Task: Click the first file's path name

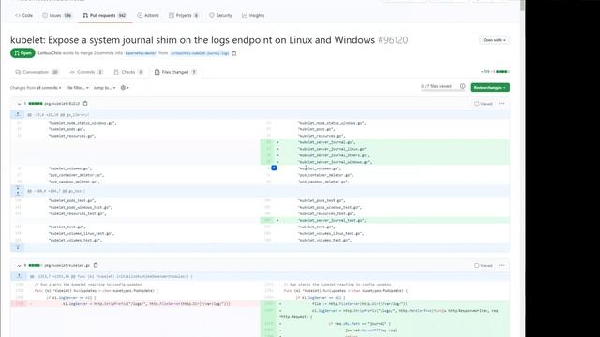Action: point(62,104)
